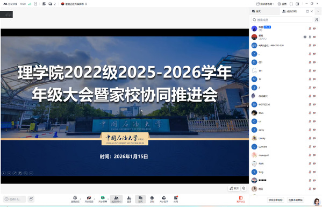Image resolution: width=322 pixels, height=207 pixels.
Task: Open the 邀请 invite icon in bottom toolbar
Action: point(129,199)
